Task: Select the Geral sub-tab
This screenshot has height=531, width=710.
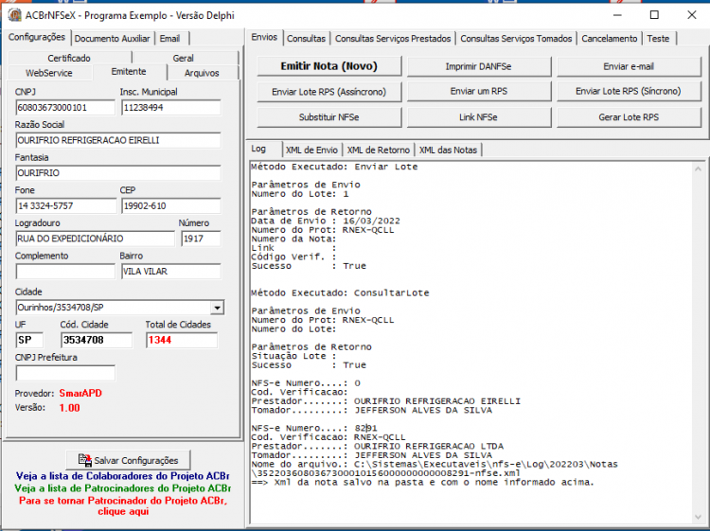Action: point(184,58)
